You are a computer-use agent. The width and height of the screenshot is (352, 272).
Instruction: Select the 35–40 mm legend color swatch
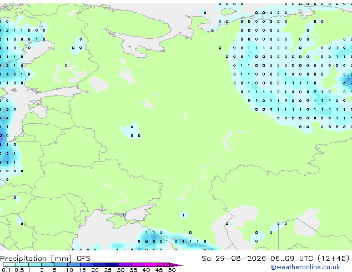138,265
